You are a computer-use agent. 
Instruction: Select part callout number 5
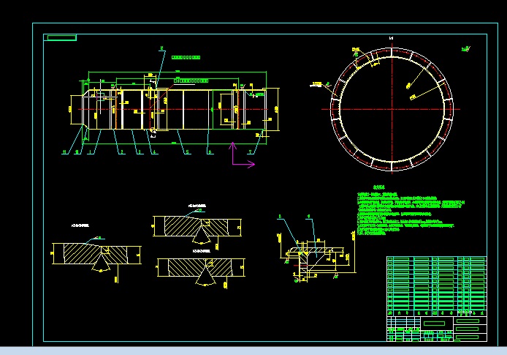tap(187, 152)
